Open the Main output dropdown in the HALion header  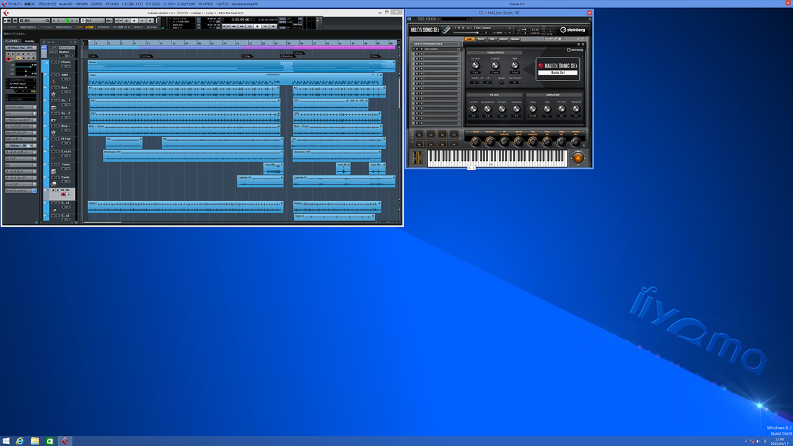(499, 33)
